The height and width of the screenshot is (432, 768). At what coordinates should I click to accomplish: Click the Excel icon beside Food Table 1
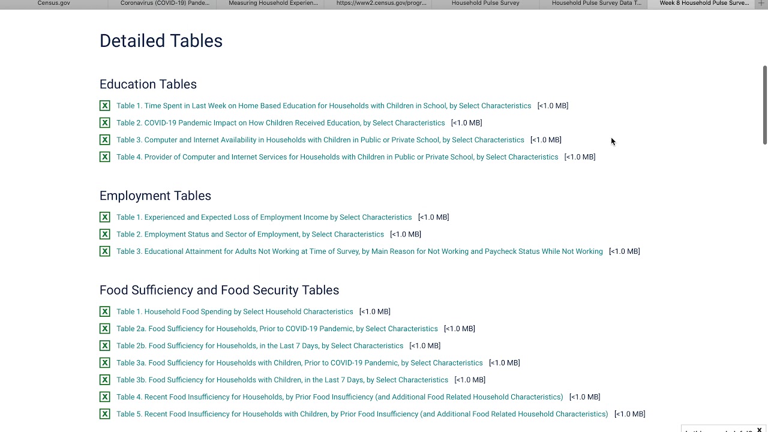coord(104,311)
